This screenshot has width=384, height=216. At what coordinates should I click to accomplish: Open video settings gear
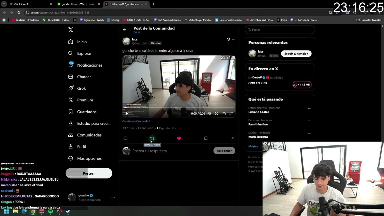point(217,113)
